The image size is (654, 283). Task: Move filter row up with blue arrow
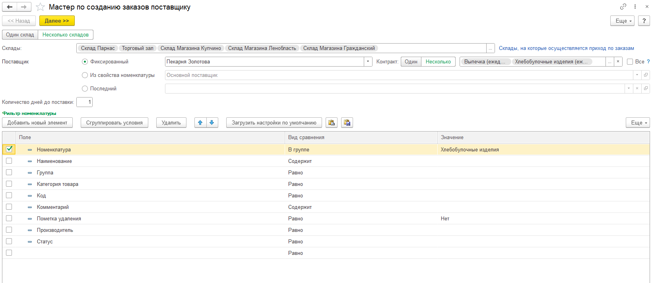coord(200,123)
